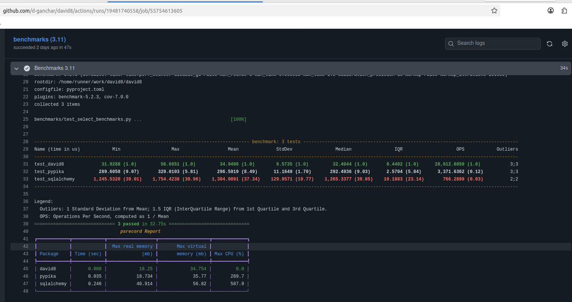Screen dimensions: 572x302
Task: Click the magnifier icon in Search logs
Action: [x=451, y=43]
